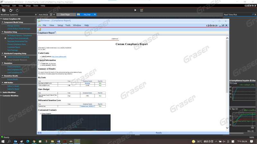Pin the Real Time Plot panel
The image size is (257, 144).
point(253,14)
